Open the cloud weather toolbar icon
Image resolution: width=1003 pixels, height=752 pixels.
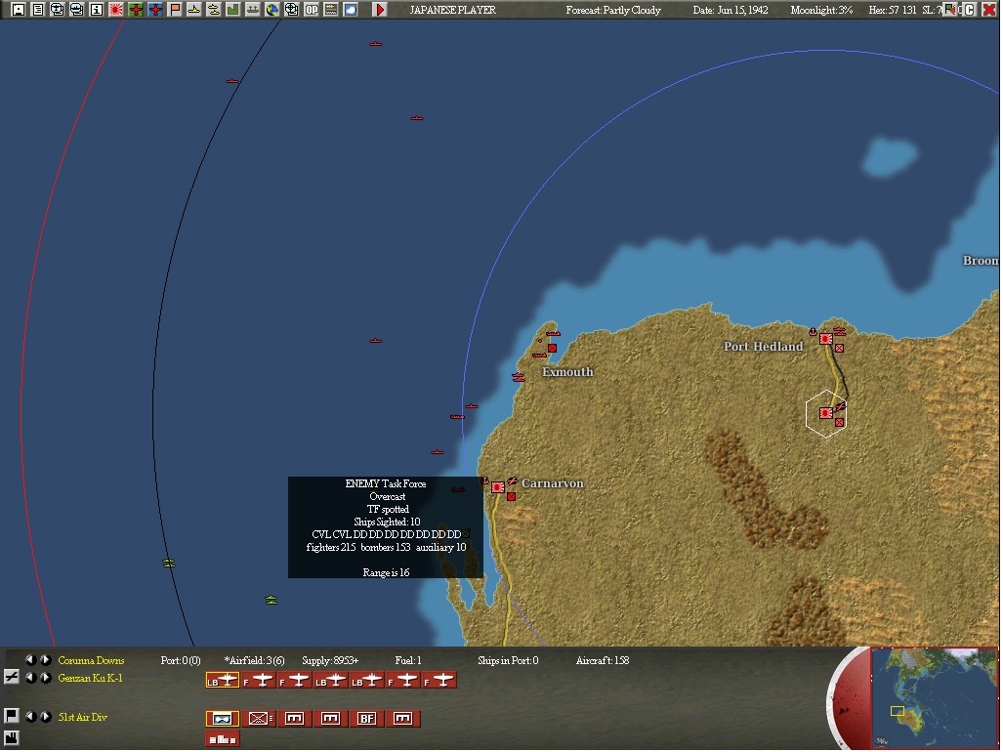(x=351, y=10)
